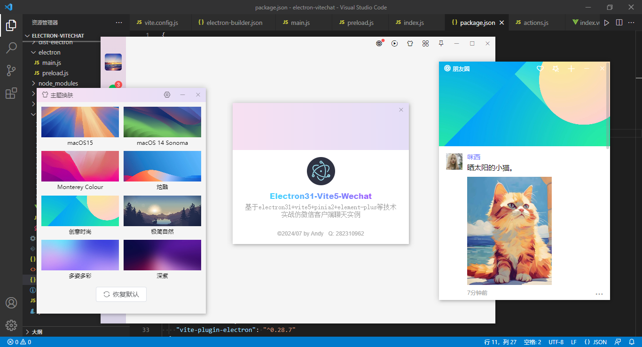Close the Electron31-Vite5-Wechat about dialog

click(401, 110)
